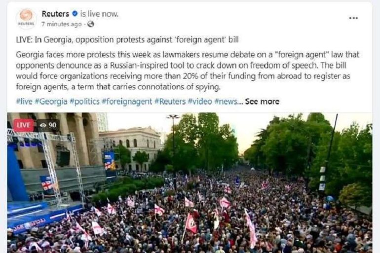Viewport: 380px width, 253px height.
Task: Open the #foreignagent hashtag
Action: 127,102
